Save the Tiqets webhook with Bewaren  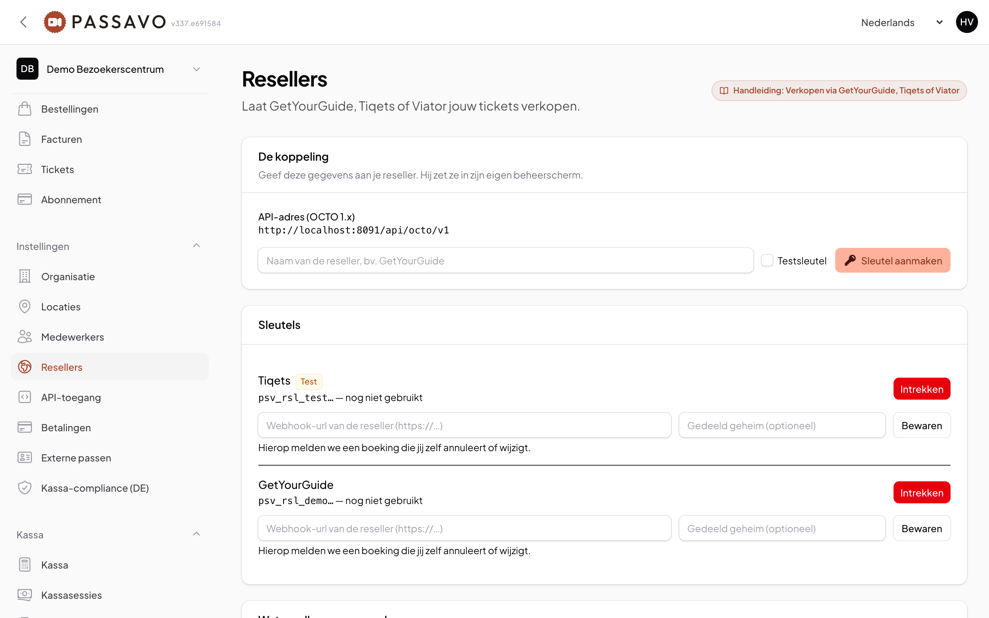coord(922,425)
